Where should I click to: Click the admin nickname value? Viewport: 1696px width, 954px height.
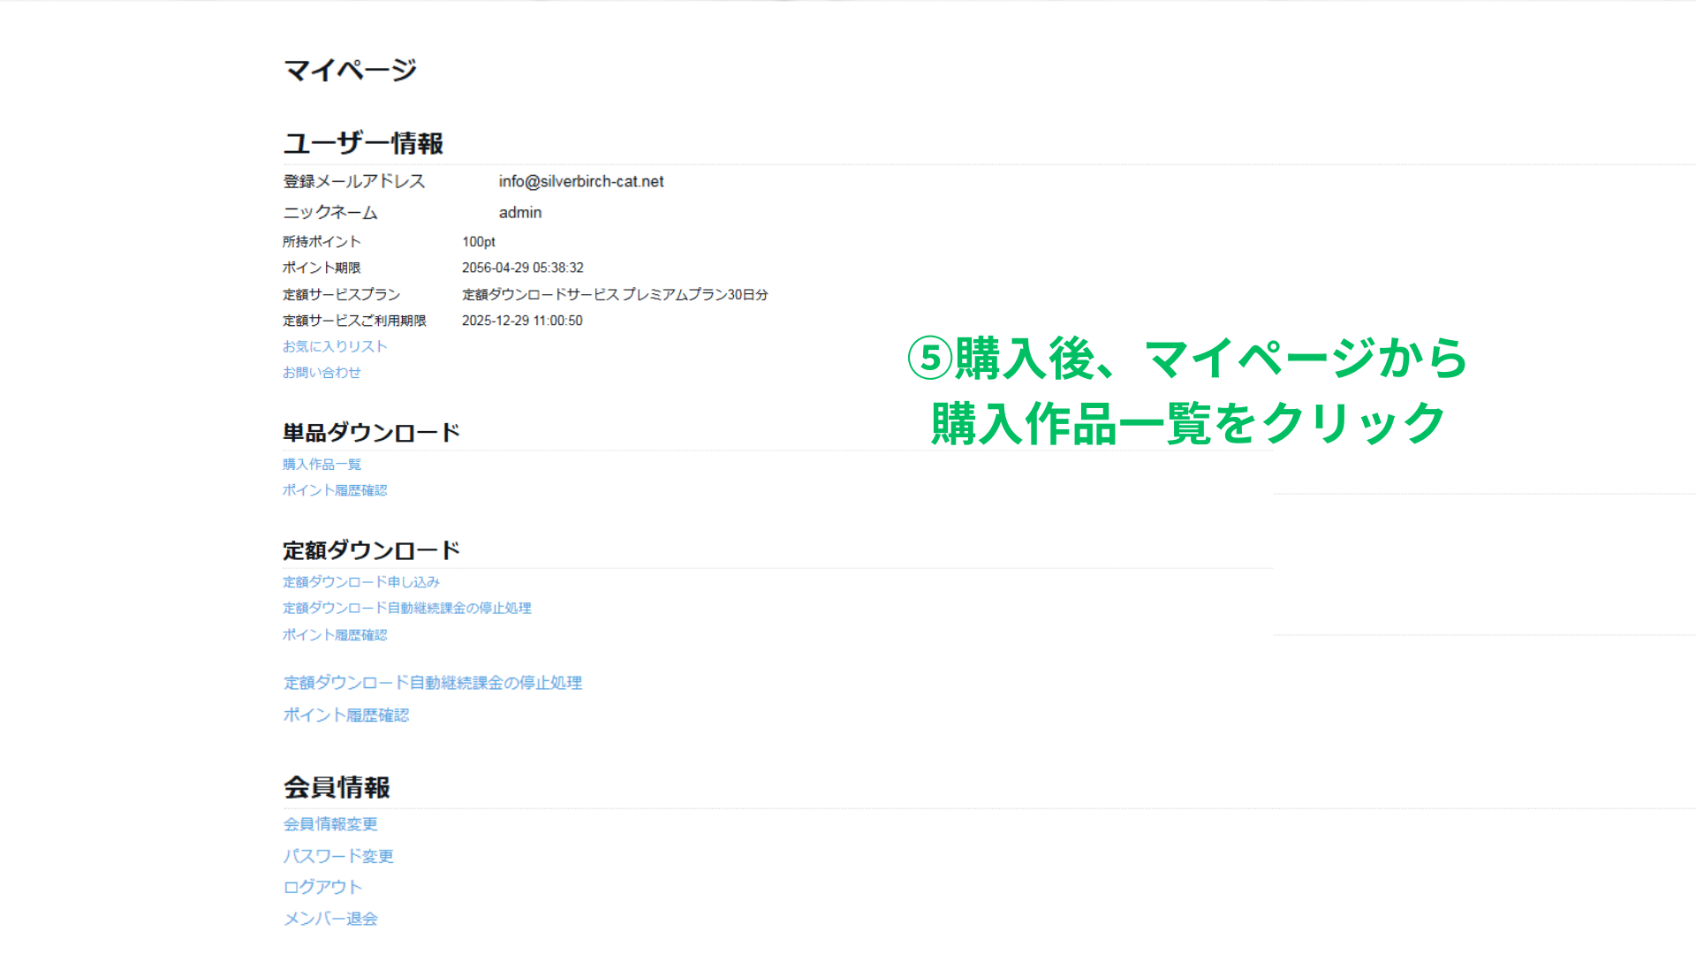[520, 212]
